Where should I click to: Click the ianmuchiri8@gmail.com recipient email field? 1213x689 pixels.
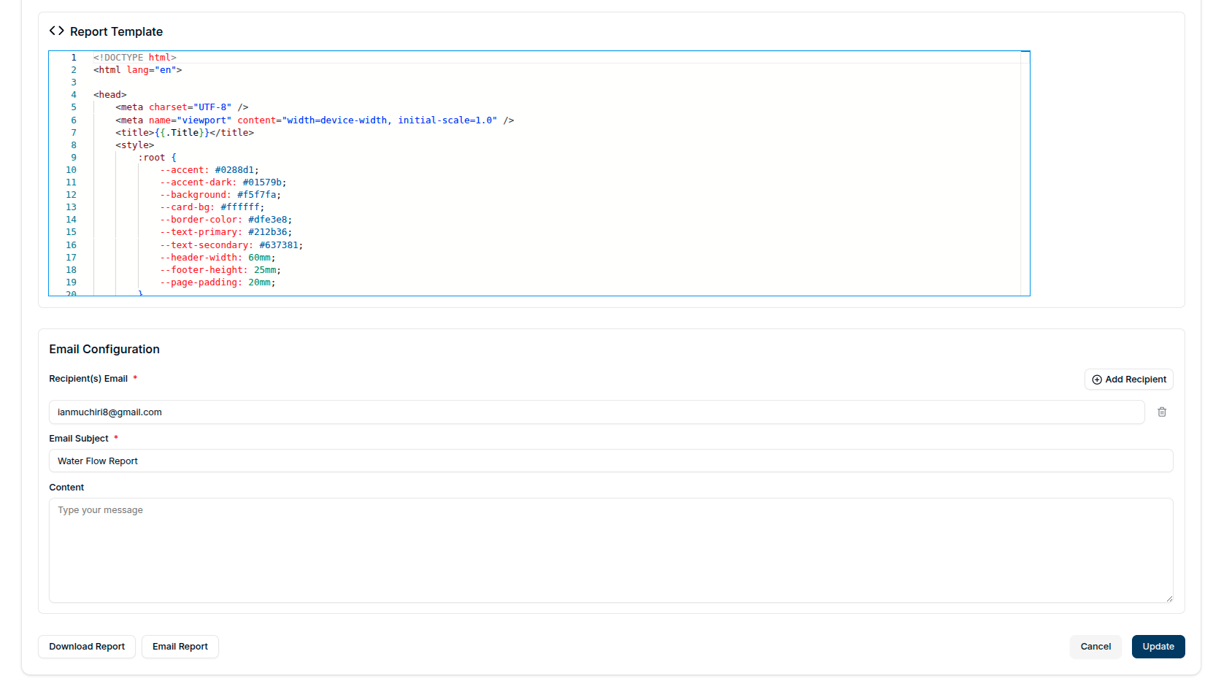[596, 412]
